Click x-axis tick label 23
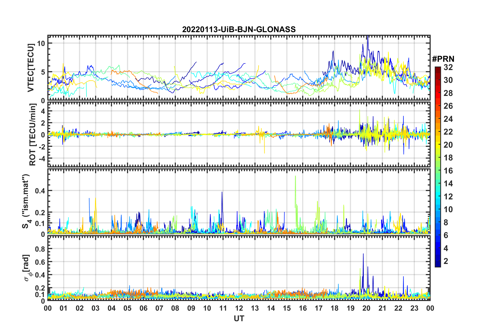This screenshot has width=478, height=334. tap(414, 308)
